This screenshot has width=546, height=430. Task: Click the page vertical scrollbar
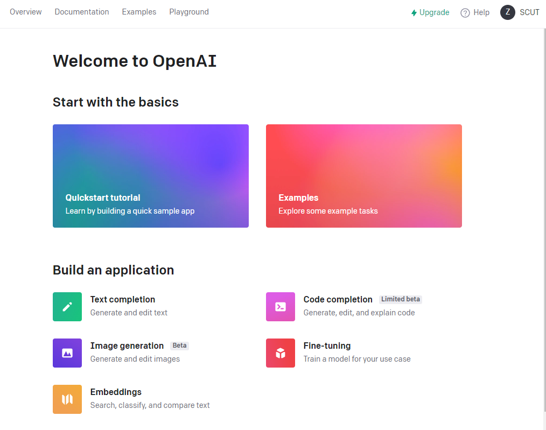click(544, 219)
